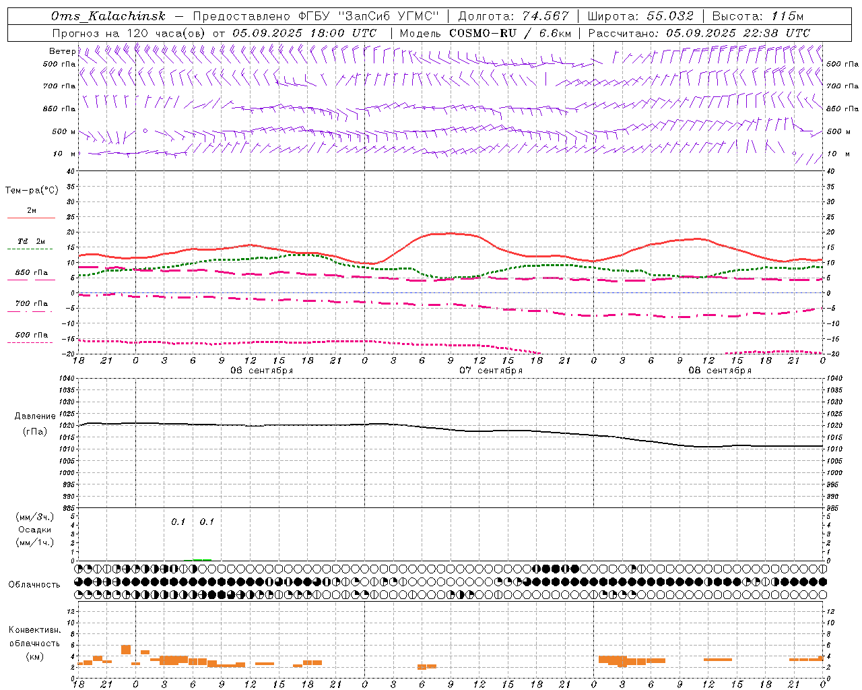The width and height of the screenshot is (862, 690).
Task: Click the "700 гПа" temperature legend label
Action: tap(32, 304)
